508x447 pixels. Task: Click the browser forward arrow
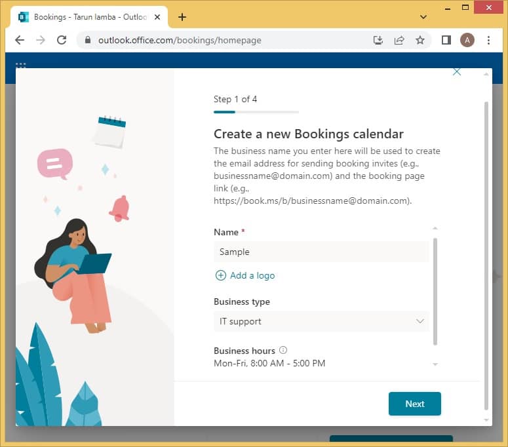pyautogui.click(x=41, y=40)
